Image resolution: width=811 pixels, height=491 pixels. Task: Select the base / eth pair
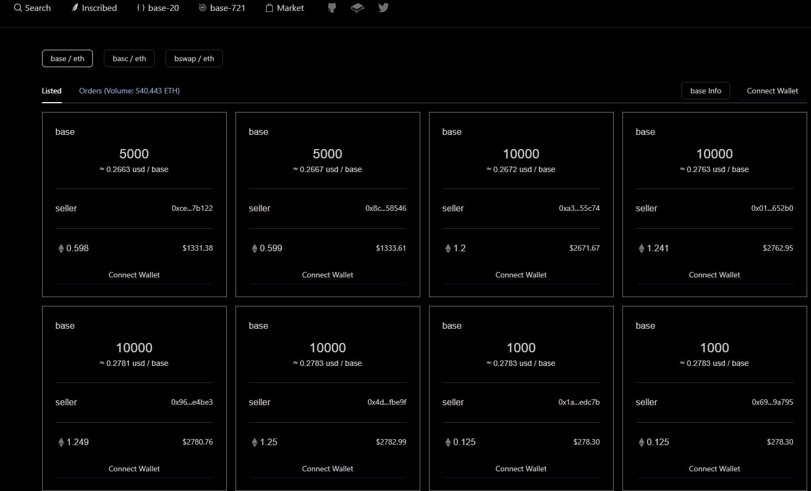(x=67, y=58)
